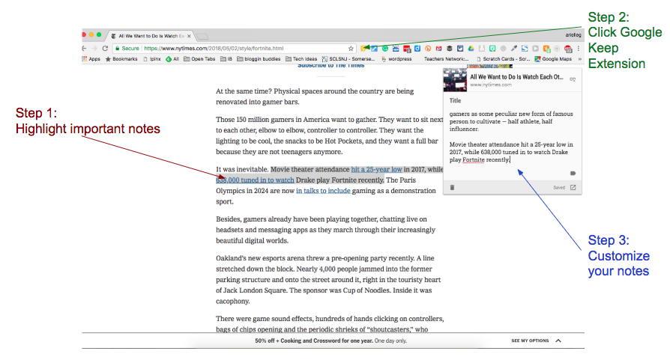670x360 pixels.
Task: Click the Keep note's www.nytimes.com source
Action: pyautogui.click(x=491, y=85)
